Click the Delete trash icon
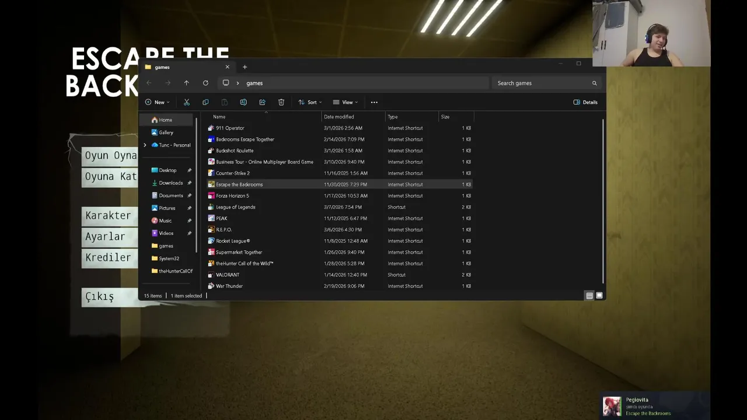Image resolution: width=747 pixels, height=420 pixels. pos(281,102)
